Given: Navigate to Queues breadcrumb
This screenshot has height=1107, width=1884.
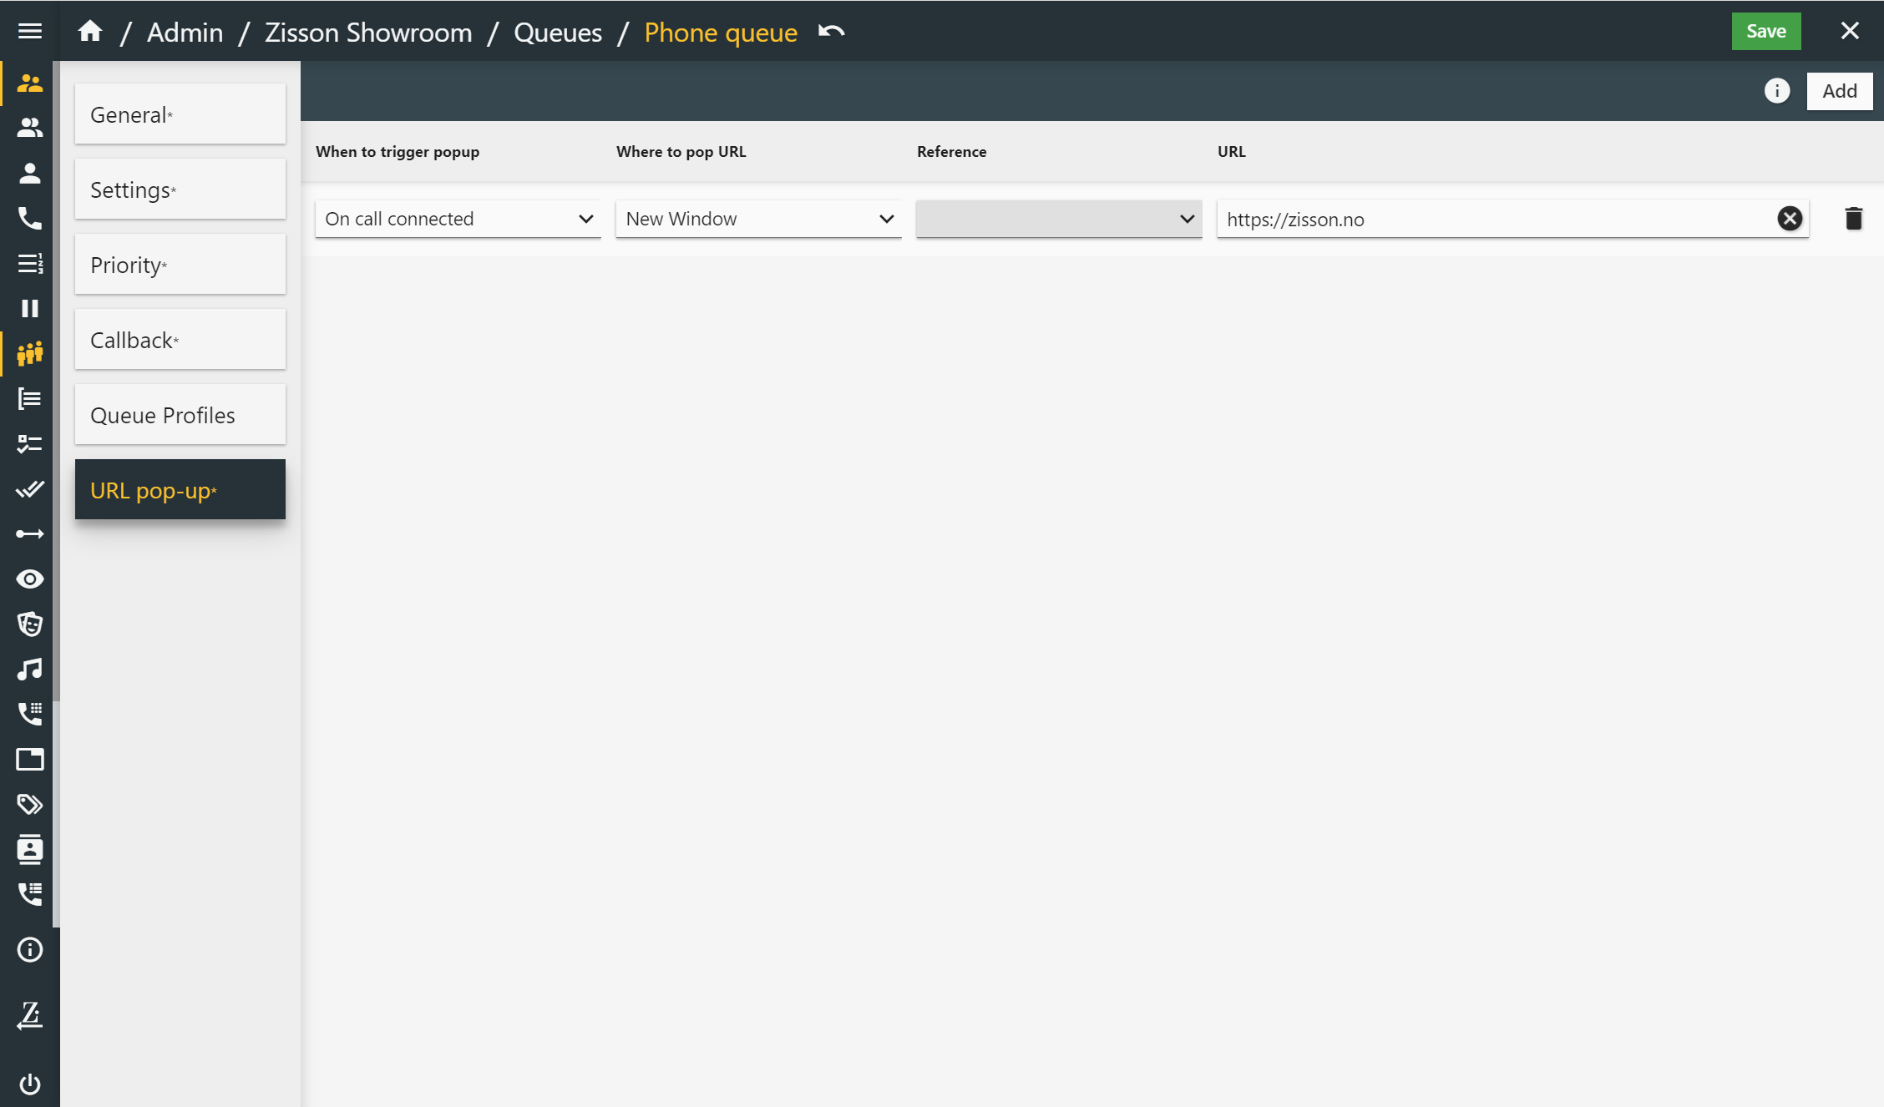Looking at the screenshot, I should (558, 32).
